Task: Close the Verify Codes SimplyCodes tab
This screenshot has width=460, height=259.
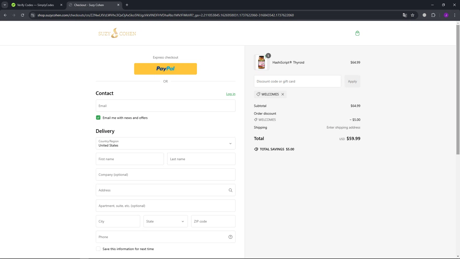Action: coord(61,5)
